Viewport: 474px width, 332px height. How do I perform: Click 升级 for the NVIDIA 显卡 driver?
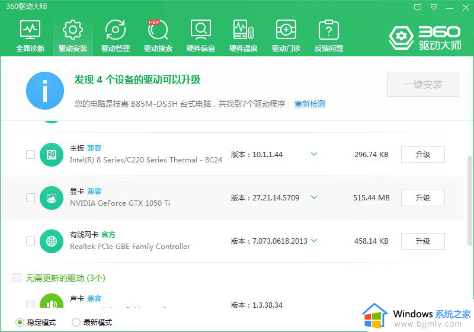pyautogui.click(x=423, y=198)
